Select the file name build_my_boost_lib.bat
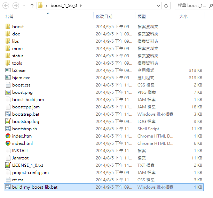This screenshot has height=198, width=213. [35, 187]
